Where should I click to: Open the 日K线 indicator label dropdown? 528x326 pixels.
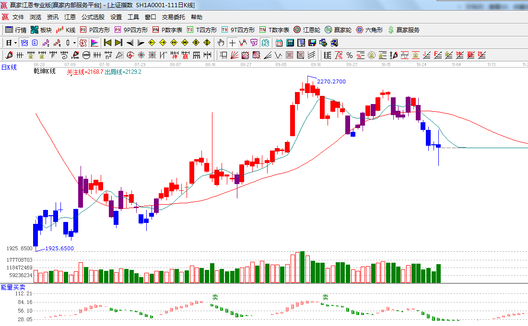pos(9,67)
